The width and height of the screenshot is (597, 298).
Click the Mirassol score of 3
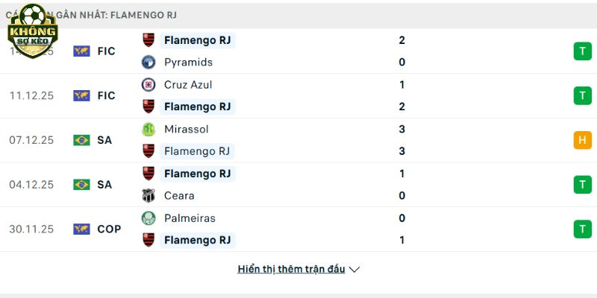tap(402, 130)
